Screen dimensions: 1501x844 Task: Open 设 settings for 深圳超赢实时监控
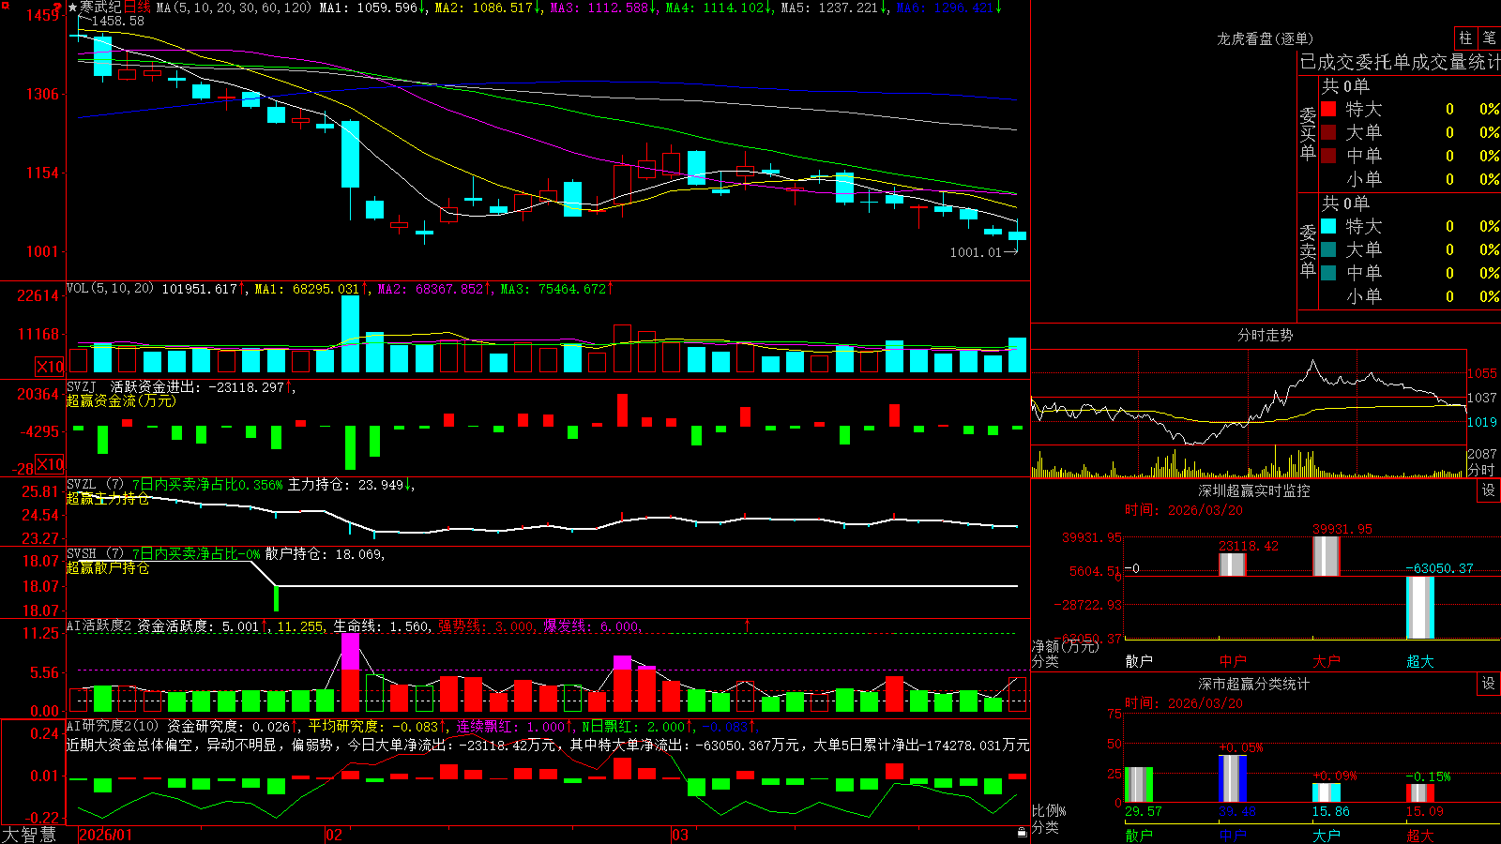click(1489, 490)
